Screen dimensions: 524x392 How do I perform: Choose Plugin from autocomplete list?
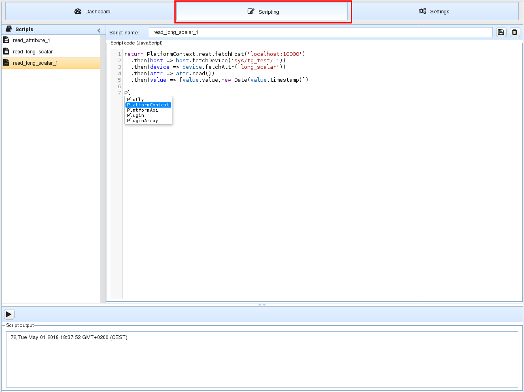(148, 115)
